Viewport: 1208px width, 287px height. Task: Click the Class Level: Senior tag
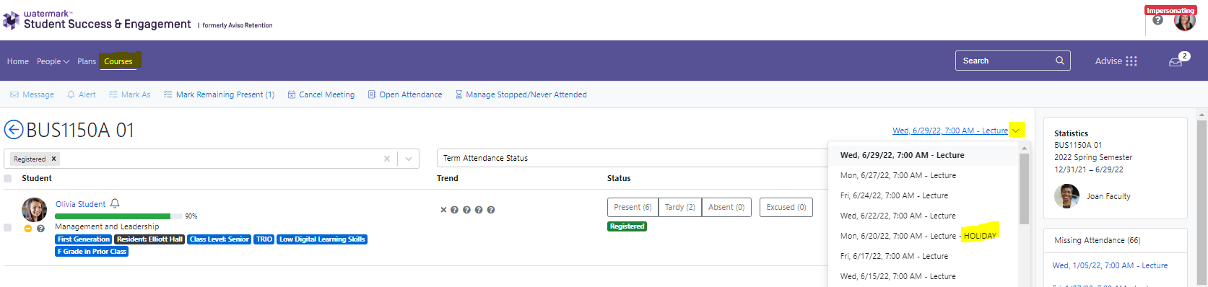[x=220, y=239]
